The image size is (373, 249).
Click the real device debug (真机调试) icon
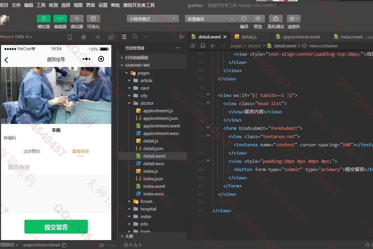(x=276, y=19)
